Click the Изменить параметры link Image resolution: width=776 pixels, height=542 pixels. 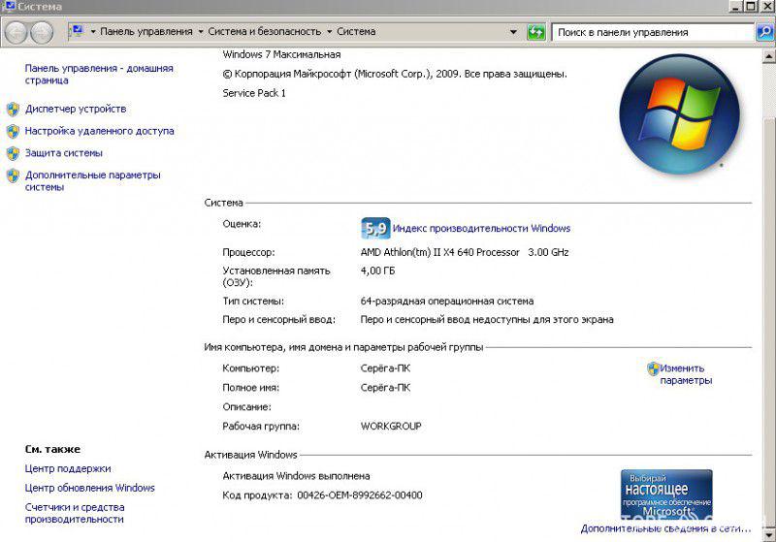(x=686, y=374)
